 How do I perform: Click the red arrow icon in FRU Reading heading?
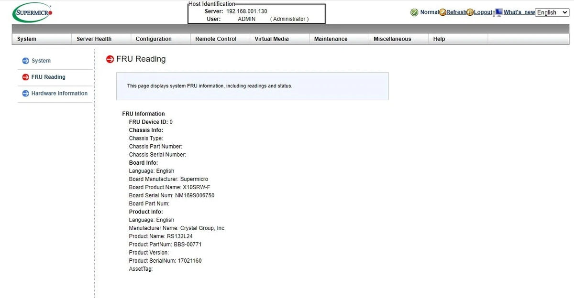pyautogui.click(x=110, y=59)
